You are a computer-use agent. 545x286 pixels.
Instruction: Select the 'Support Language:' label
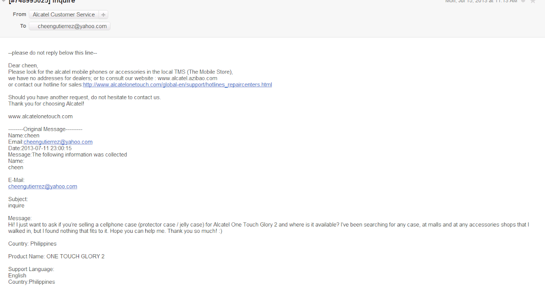click(x=31, y=269)
